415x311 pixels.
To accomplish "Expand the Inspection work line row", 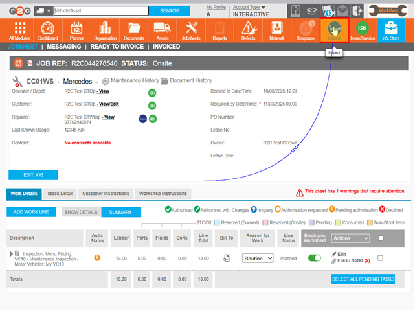I will [11, 254].
